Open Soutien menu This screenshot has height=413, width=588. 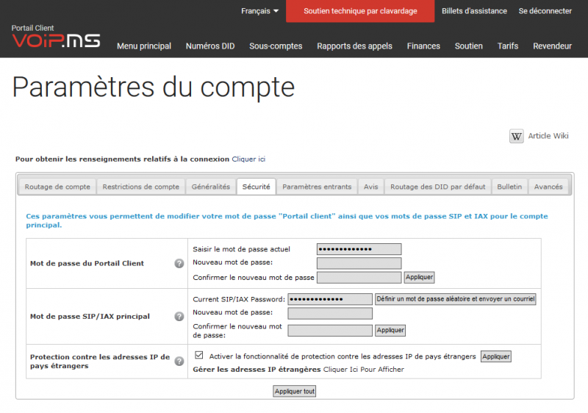point(469,46)
